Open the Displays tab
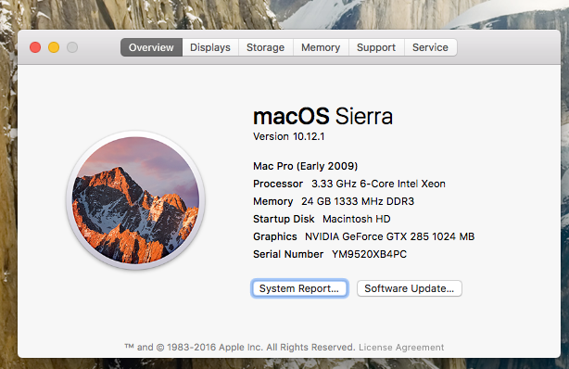Viewport: 569px width, 369px height. point(210,47)
